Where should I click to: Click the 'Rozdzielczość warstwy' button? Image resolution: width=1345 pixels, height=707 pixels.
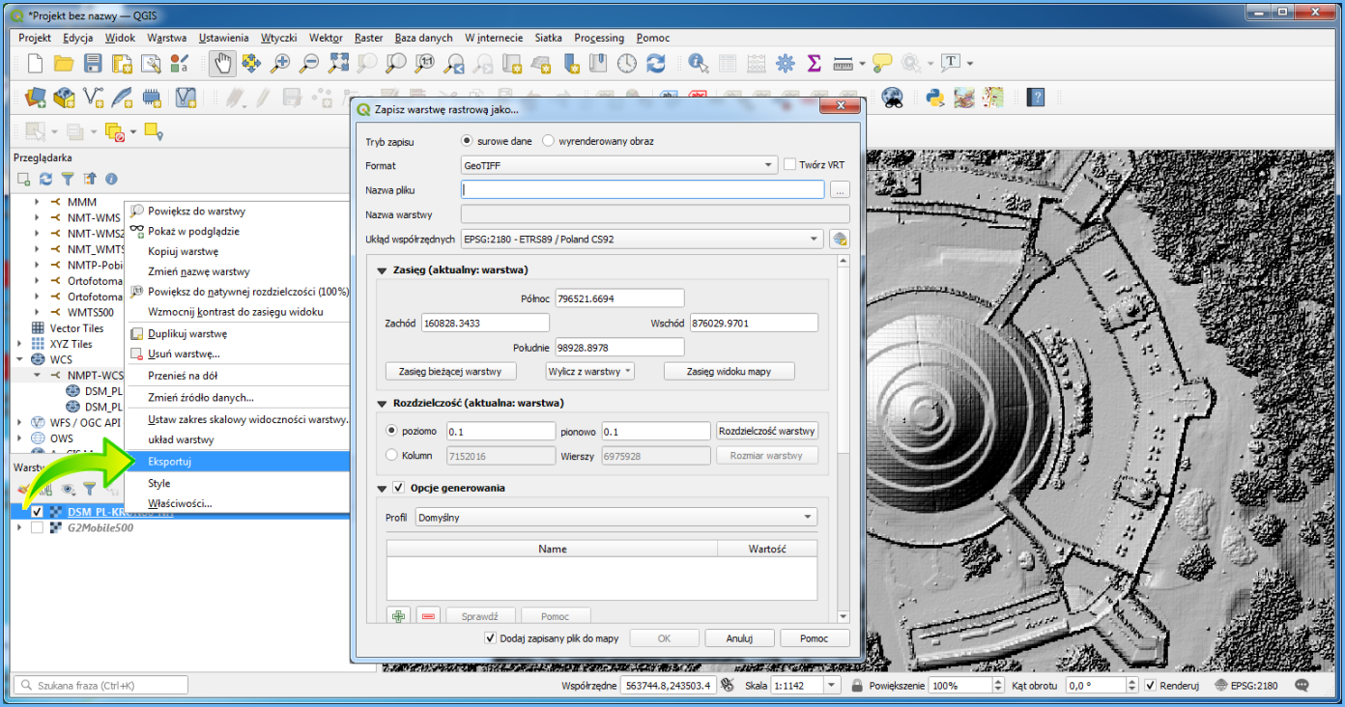pos(767,431)
